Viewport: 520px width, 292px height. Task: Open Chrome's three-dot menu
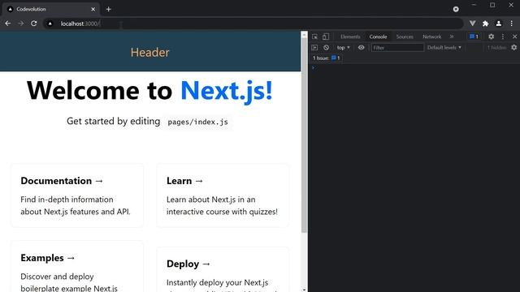(x=511, y=24)
